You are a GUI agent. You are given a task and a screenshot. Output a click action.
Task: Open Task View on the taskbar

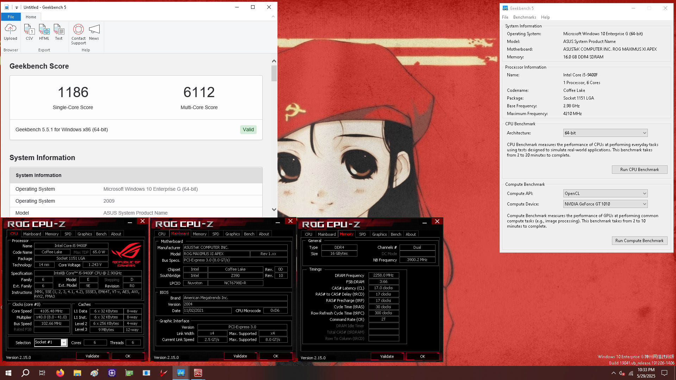[x=42, y=373]
